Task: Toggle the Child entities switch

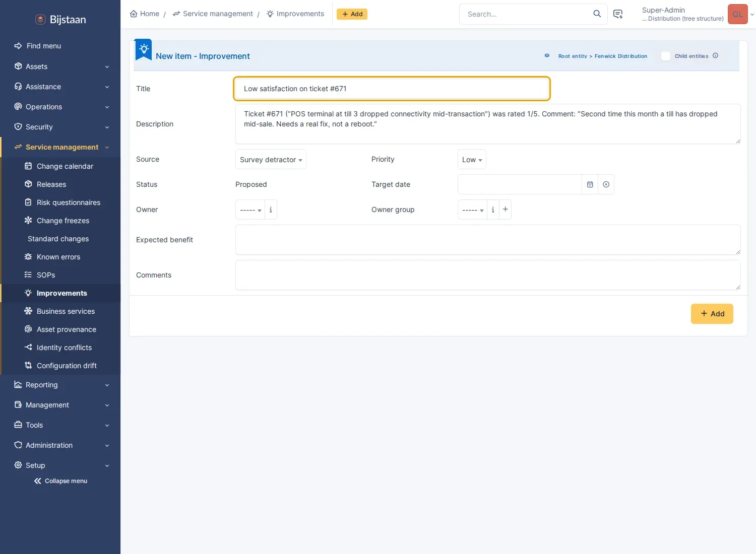Action: (x=666, y=56)
